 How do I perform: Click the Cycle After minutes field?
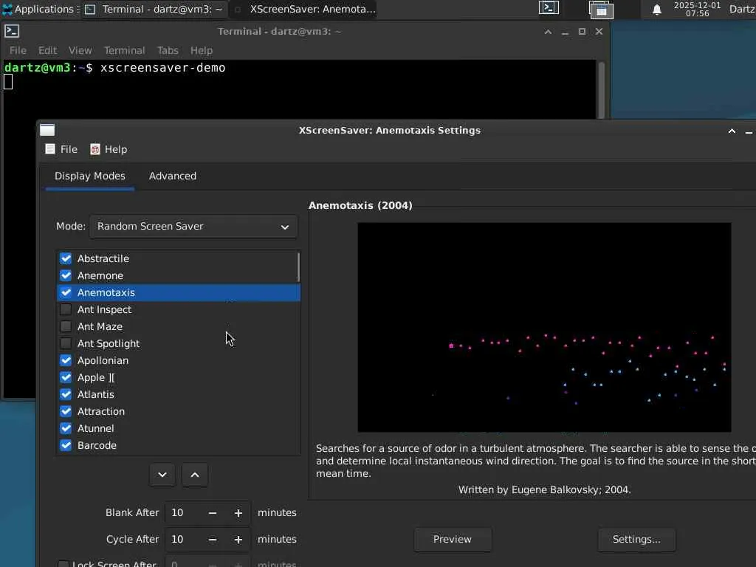[x=183, y=539]
